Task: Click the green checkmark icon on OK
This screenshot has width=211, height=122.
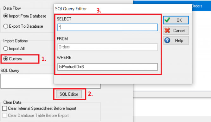Action: coord(167,20)
